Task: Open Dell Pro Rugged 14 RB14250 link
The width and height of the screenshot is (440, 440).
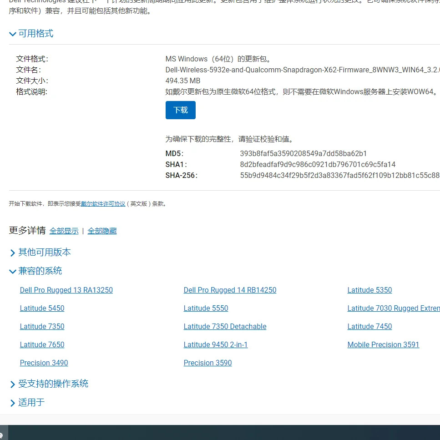Action: point(230,290)
